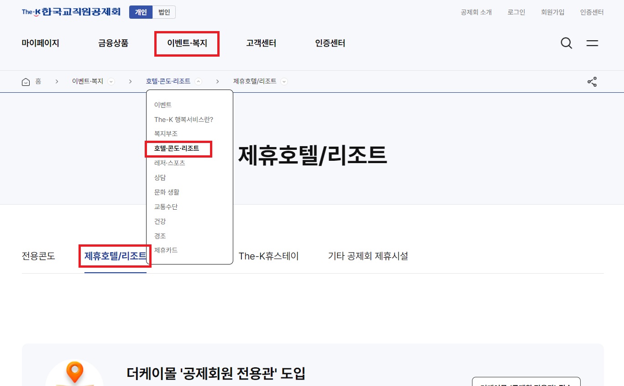
Task: Select 경조 in dropdown list
Action: 160,236
